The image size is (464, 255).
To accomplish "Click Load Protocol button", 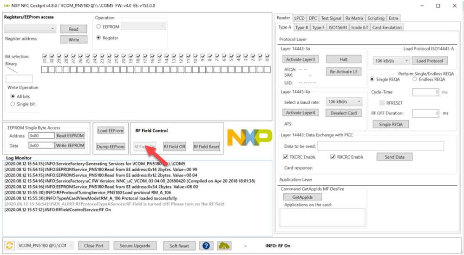I will [x=430, y=61].
